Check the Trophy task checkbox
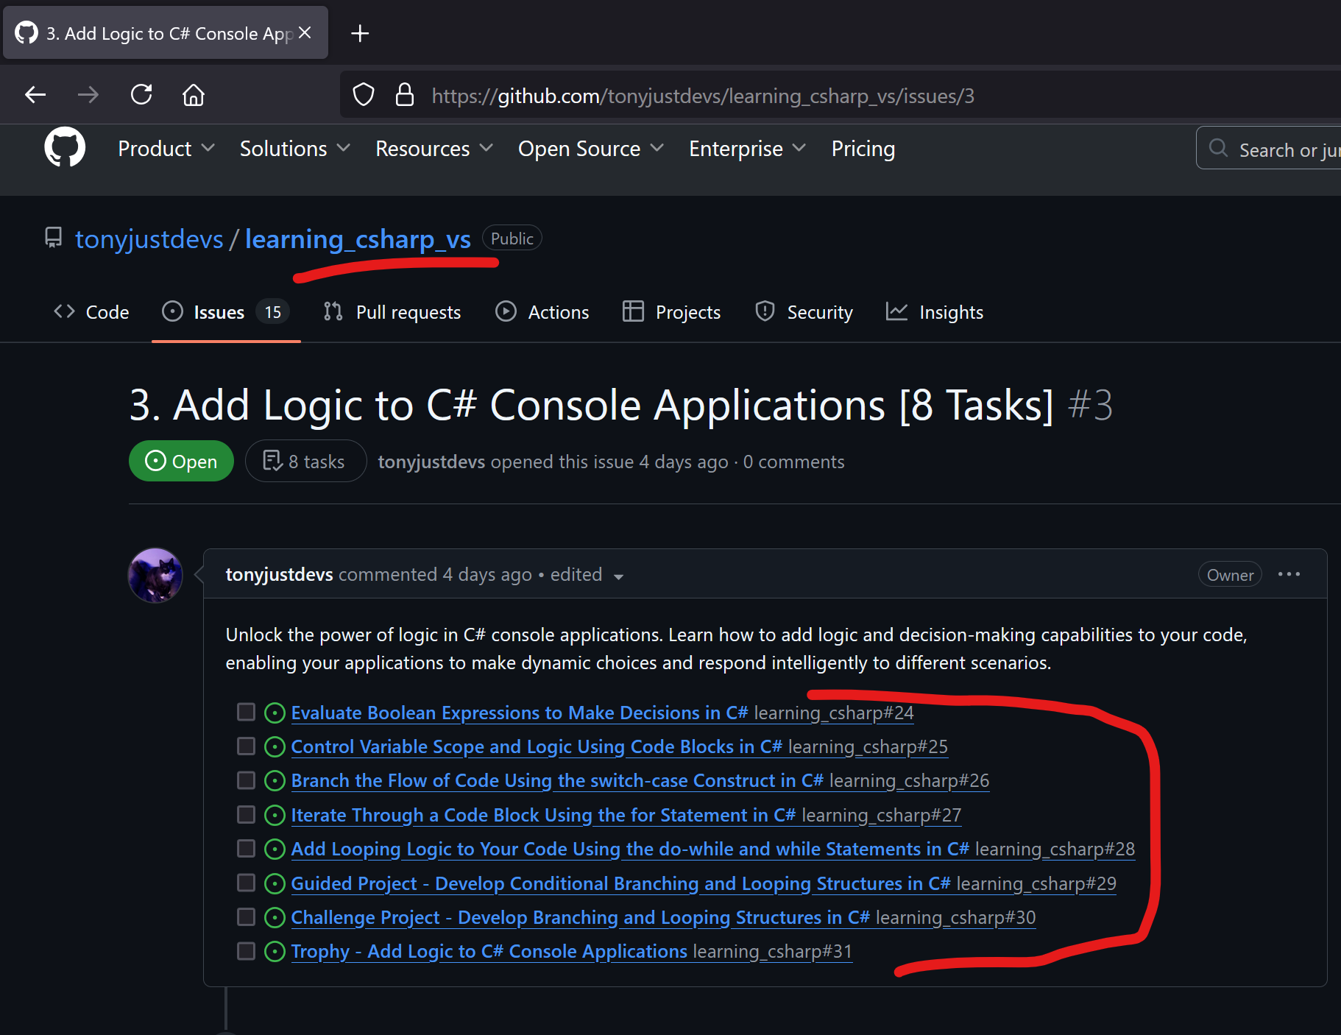The width and height of the screenshot is (1341, 1035). pos(246,950)
